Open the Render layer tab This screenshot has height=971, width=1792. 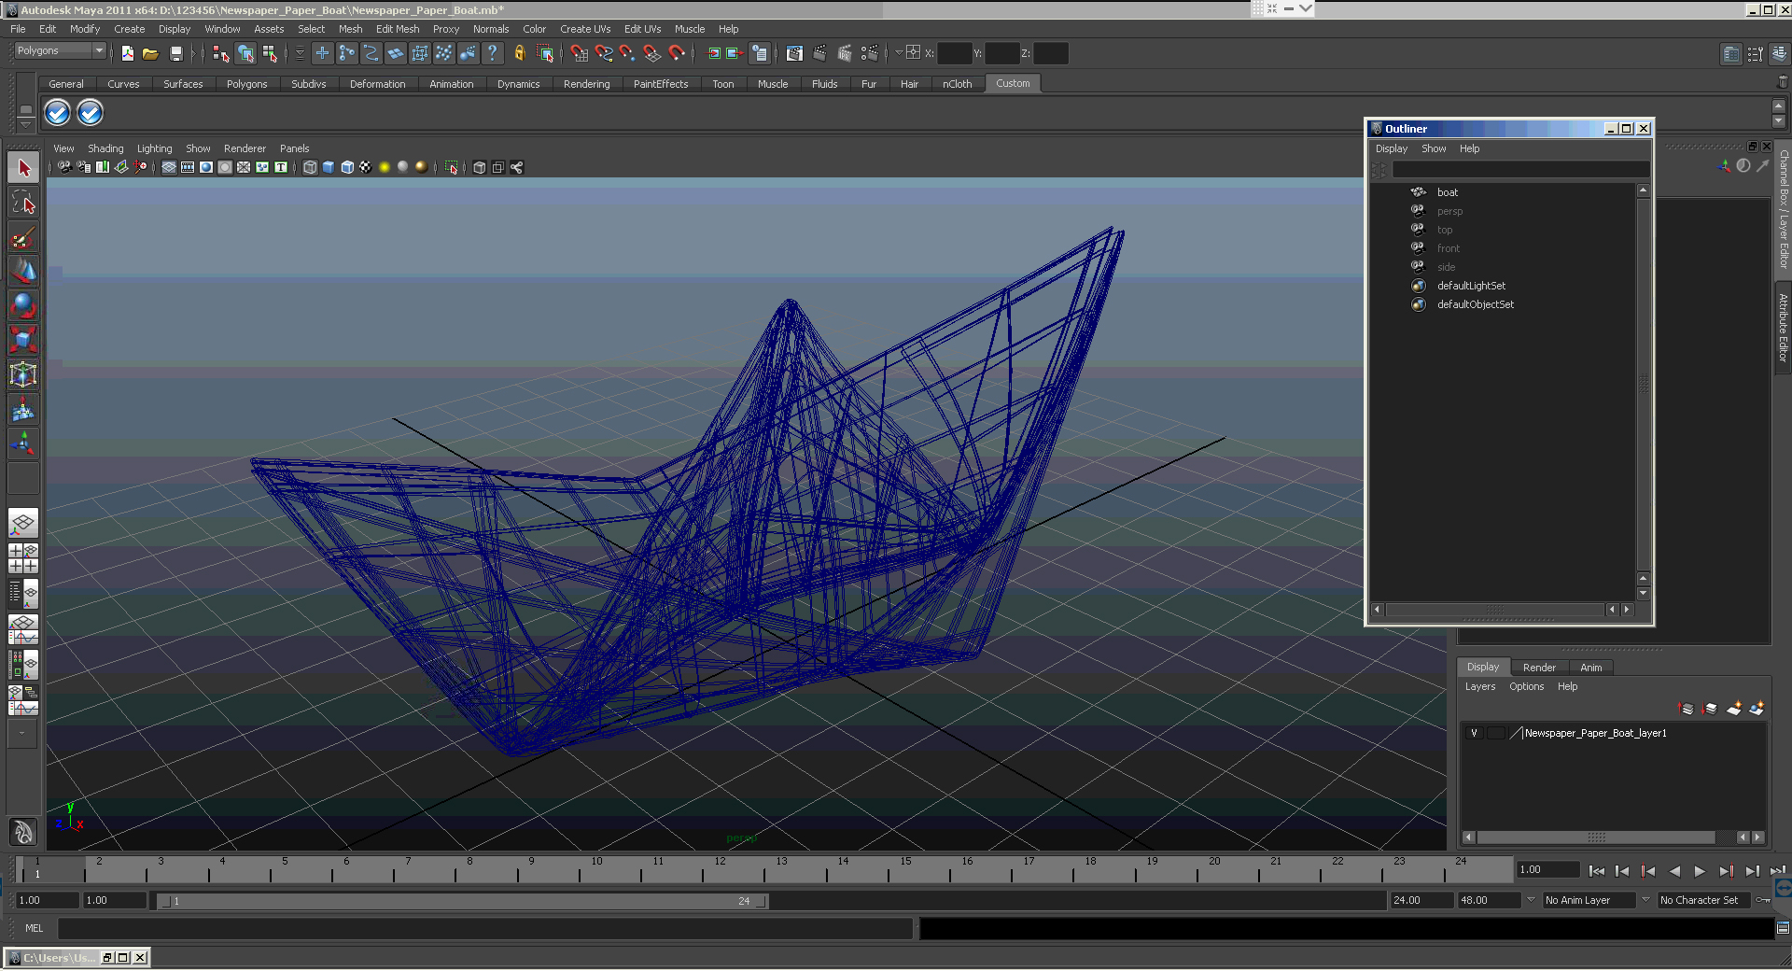(x=1539, y=668)
